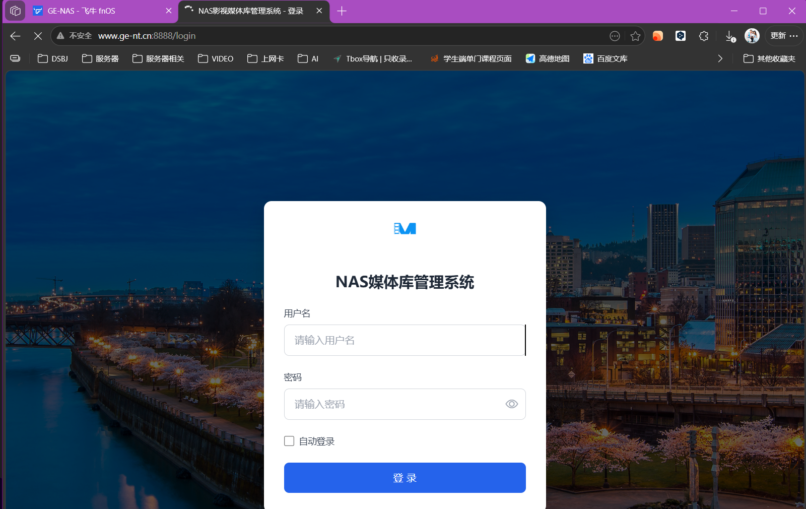Open the browser extensions puzzle icon
806x509 pixels.
click(x=703, y=36)
